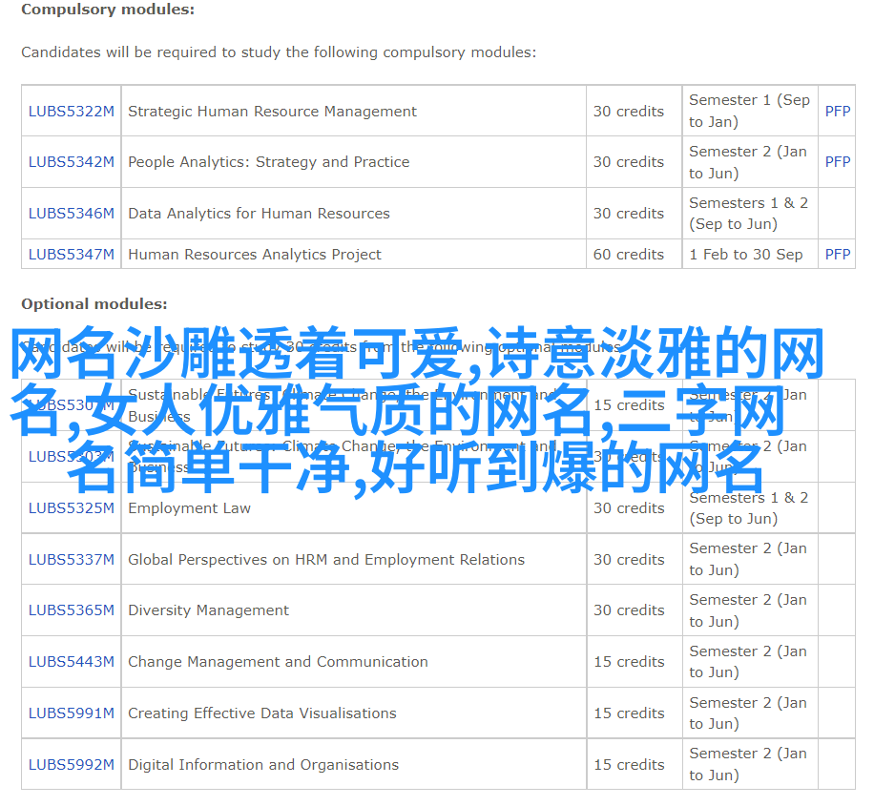Click semester cell in Digital Information and Organisations row

pos(748,764)
